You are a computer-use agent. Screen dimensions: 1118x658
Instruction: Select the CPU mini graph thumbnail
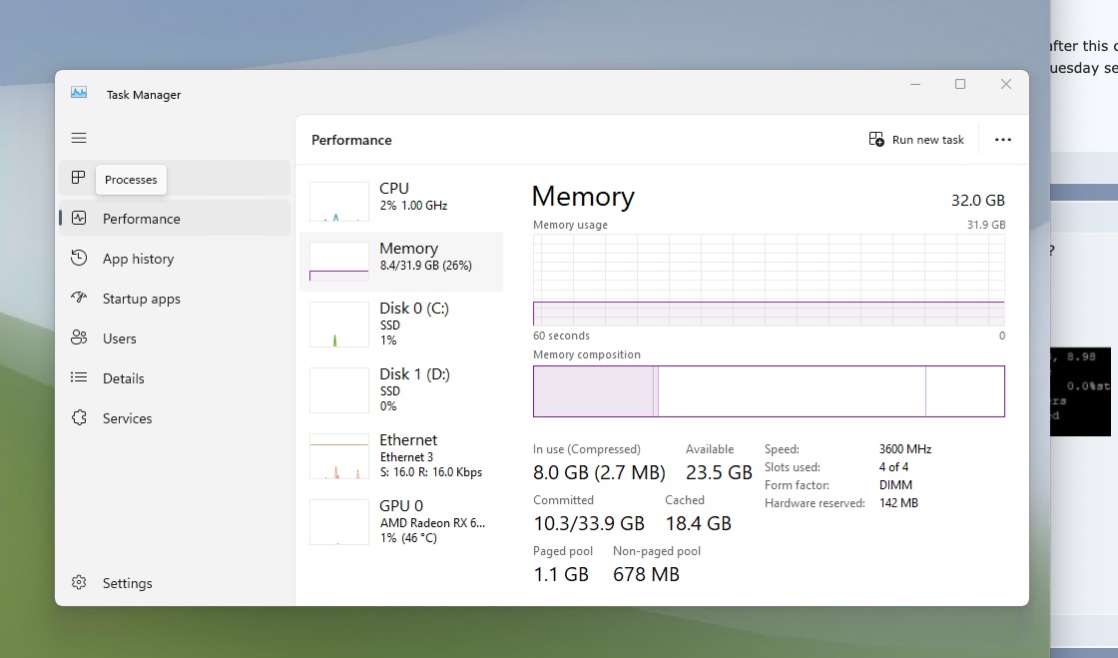(x=338, y=201)
